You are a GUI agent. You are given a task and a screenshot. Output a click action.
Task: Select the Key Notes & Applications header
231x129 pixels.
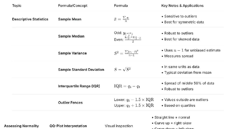click(182, 6)
